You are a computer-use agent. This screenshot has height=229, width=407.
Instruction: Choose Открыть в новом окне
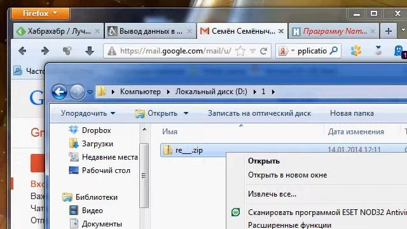(287, 175)
